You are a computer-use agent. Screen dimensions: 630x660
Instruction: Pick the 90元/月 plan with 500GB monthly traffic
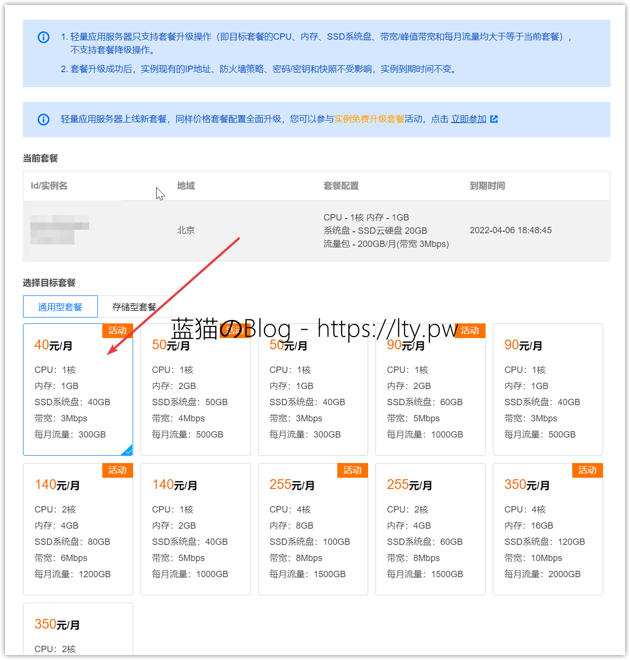pos(548,392)
